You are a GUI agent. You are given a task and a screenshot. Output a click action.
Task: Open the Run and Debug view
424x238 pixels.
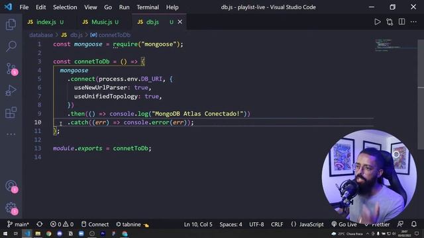[x=11, y=91]
